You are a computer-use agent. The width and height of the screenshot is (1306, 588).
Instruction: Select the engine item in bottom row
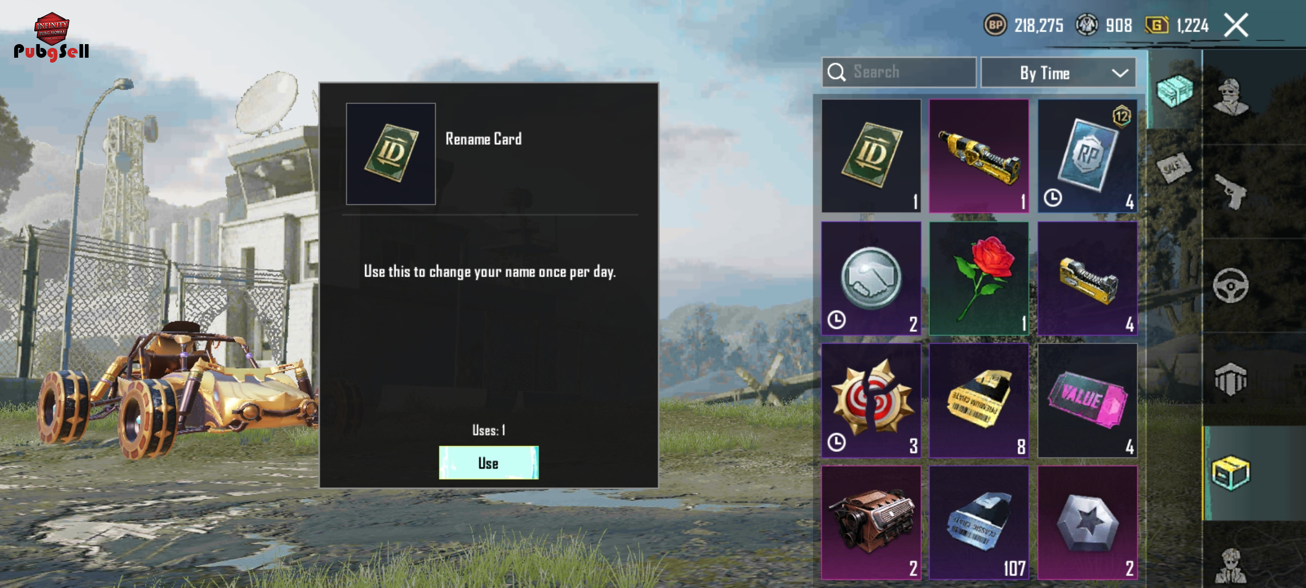coord(871,523)
